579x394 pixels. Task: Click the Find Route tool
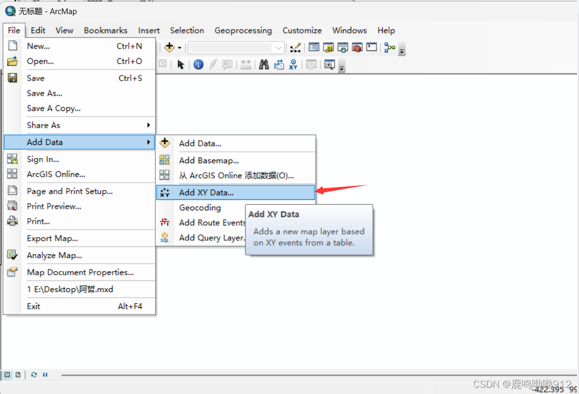point(279,64)
